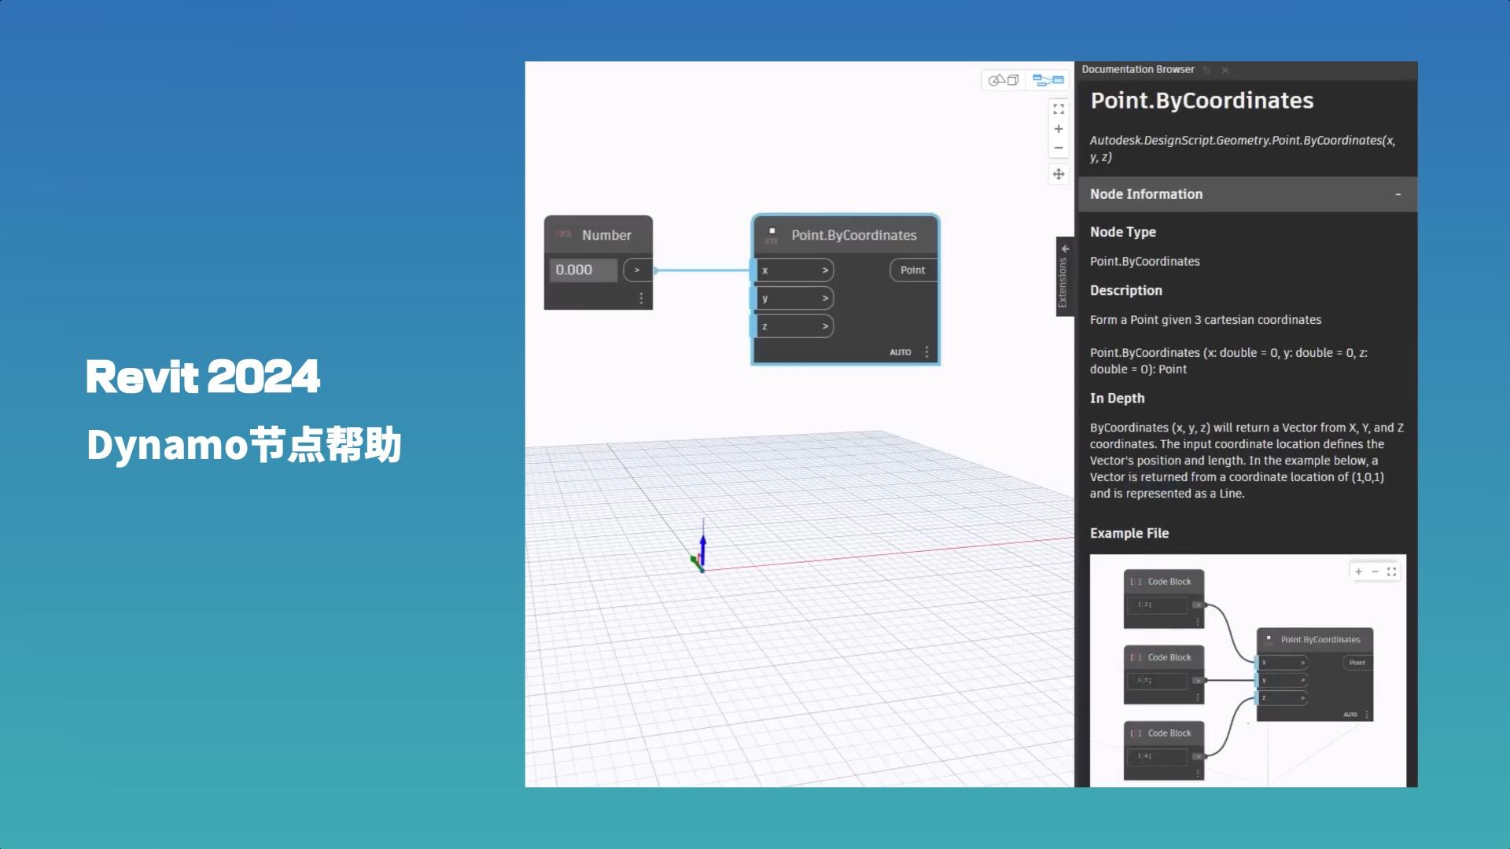Select the graph view icon
Viewport: 1510px width, 849px height.
[1046, 79]
